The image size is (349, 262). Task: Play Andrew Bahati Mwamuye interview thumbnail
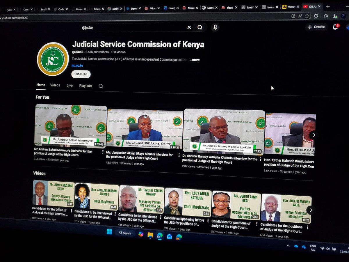(71, 126)
